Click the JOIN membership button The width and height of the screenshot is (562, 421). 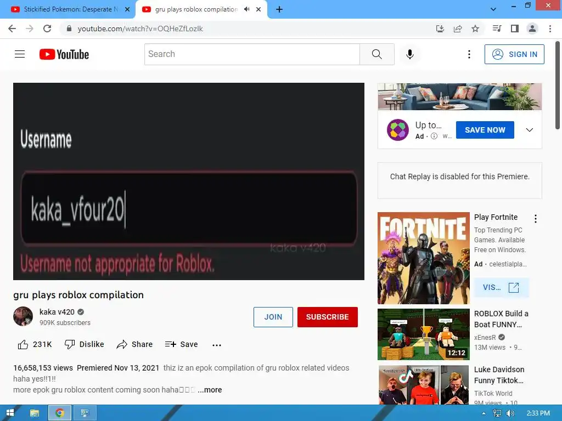coord(273,317)
